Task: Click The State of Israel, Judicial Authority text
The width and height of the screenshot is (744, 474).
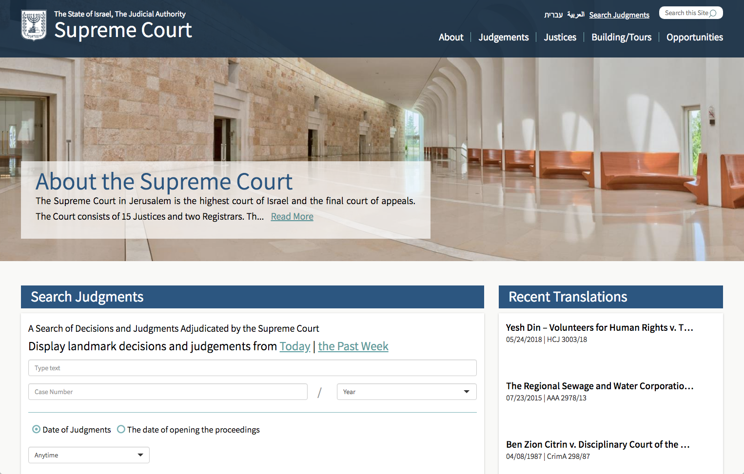Action: tap(120, 14)
